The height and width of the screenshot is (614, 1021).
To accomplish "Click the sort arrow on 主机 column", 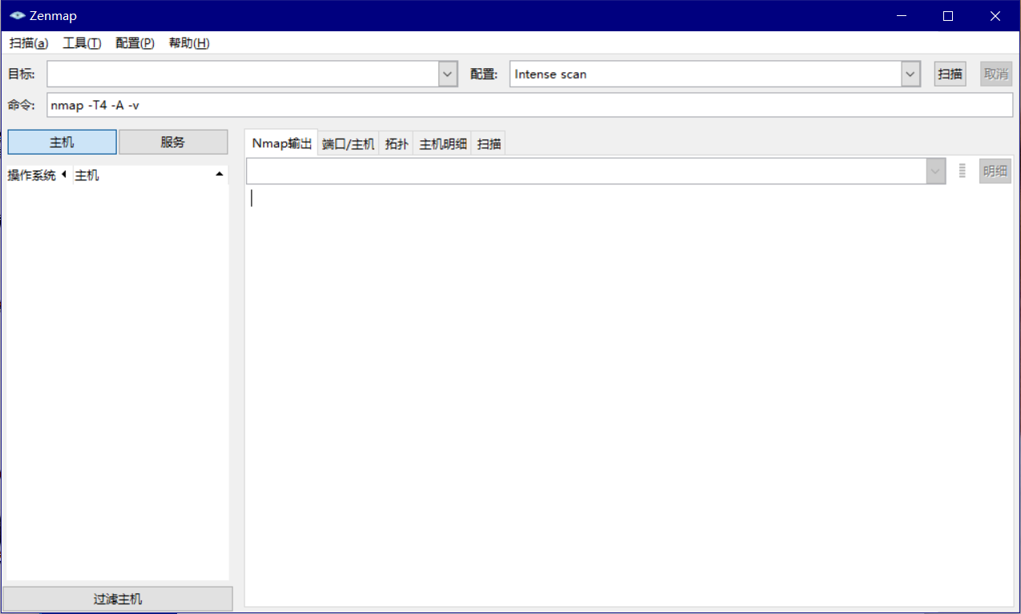I will [x=220, y=174].
